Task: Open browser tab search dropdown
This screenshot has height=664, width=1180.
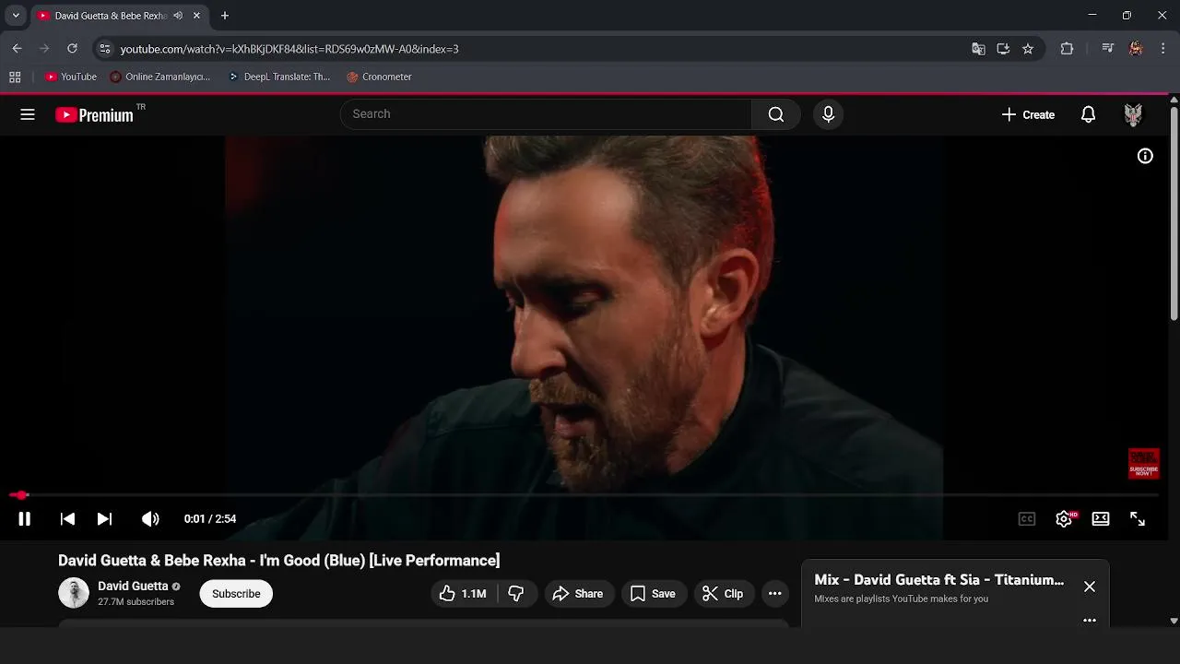Action: [x=16, y=16]
